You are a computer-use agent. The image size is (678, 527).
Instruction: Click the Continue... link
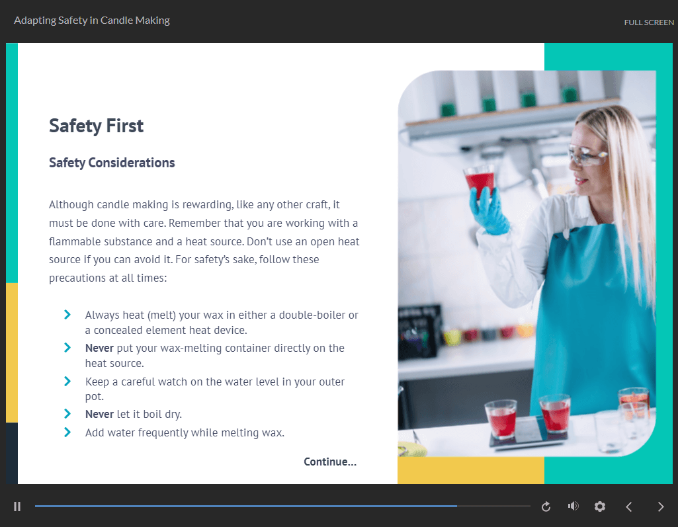click(329, 462)
